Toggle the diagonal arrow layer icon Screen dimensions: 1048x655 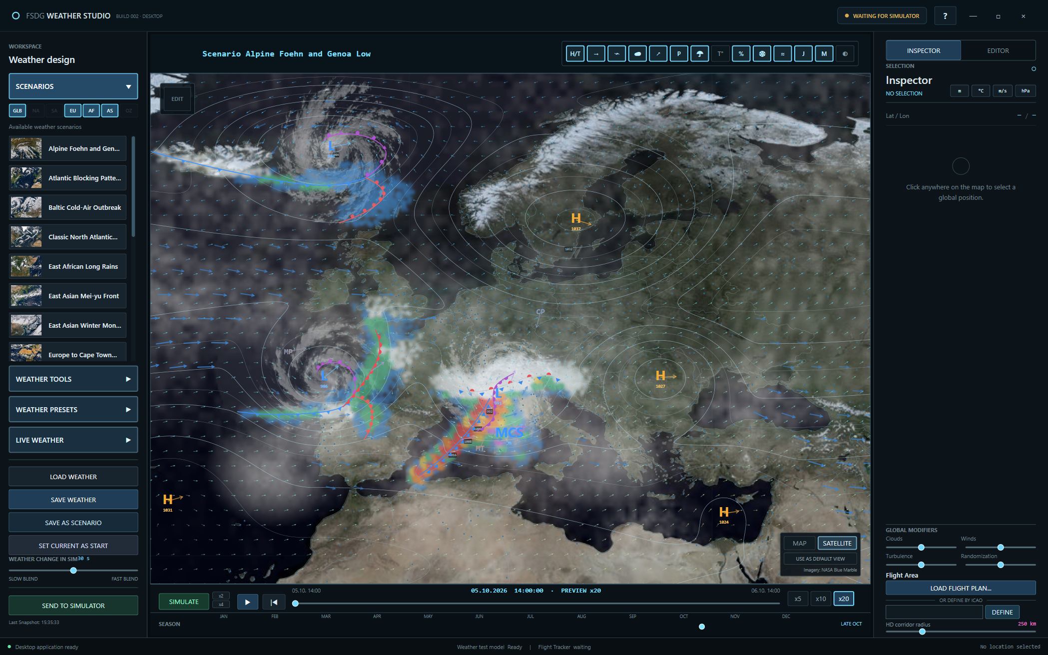click(x=658, y=54)
